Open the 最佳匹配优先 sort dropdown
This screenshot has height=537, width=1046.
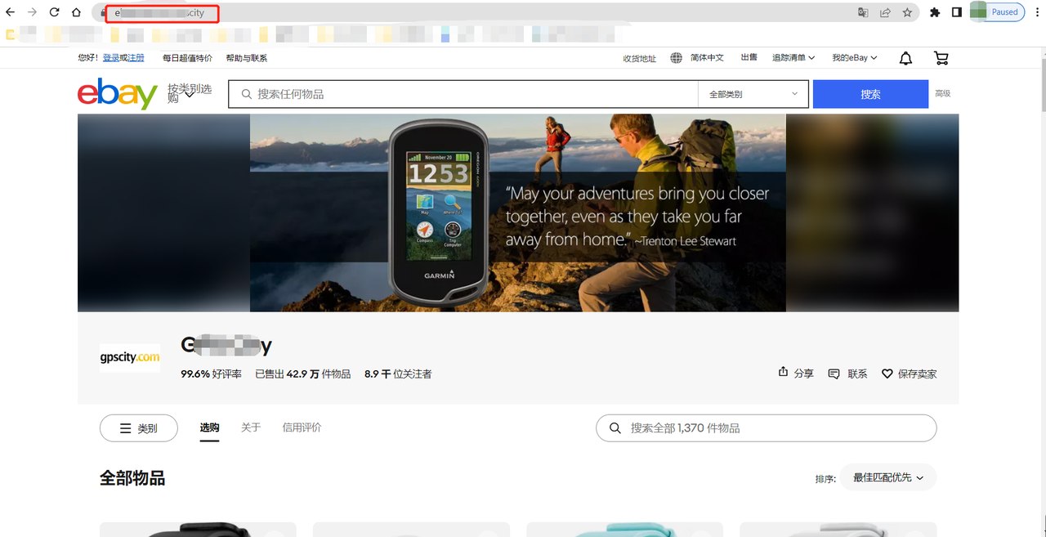point(887,477)
